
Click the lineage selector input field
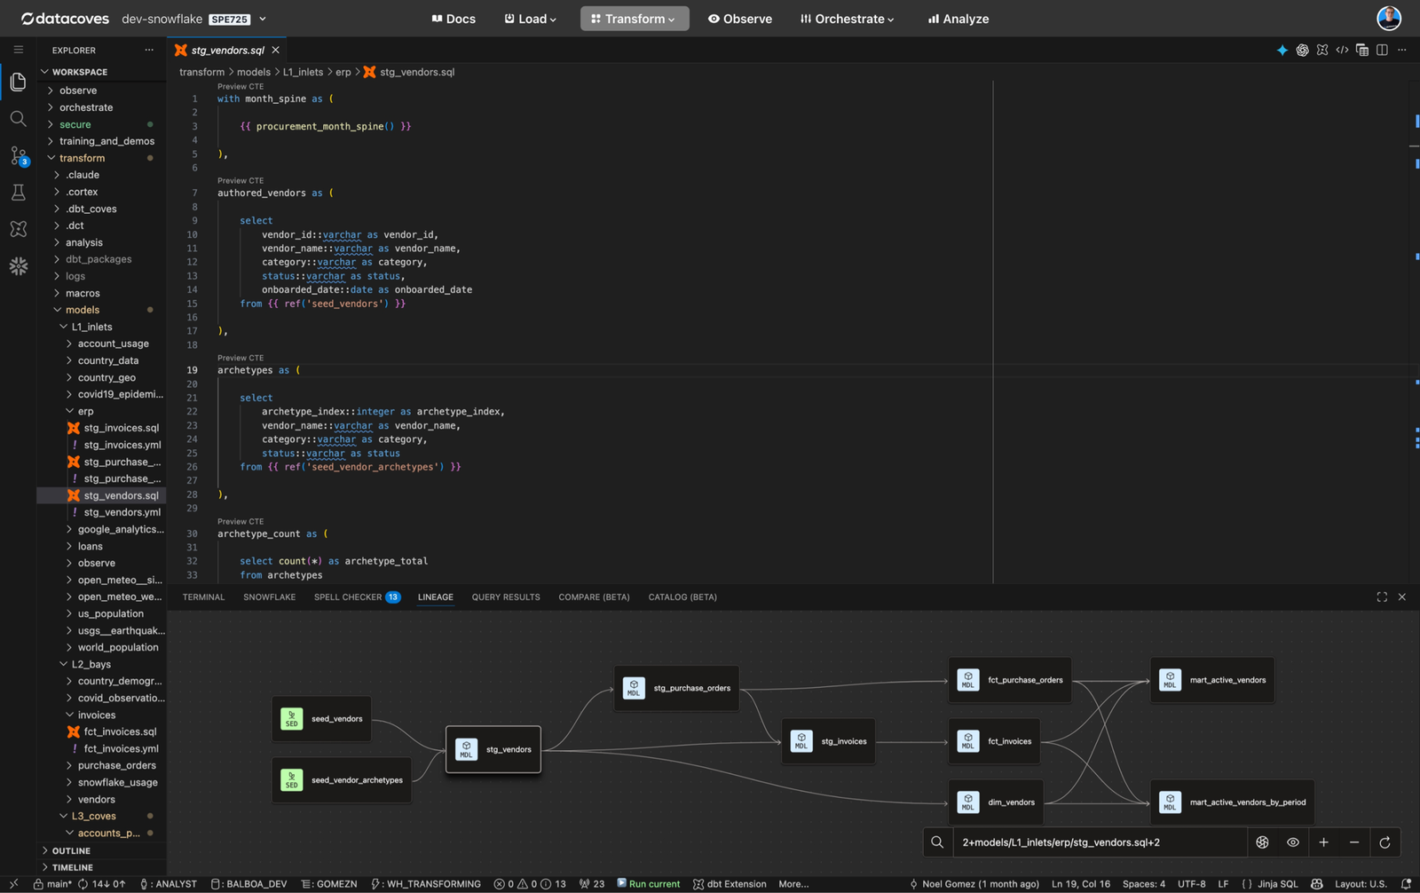[x=1100, y=842]
